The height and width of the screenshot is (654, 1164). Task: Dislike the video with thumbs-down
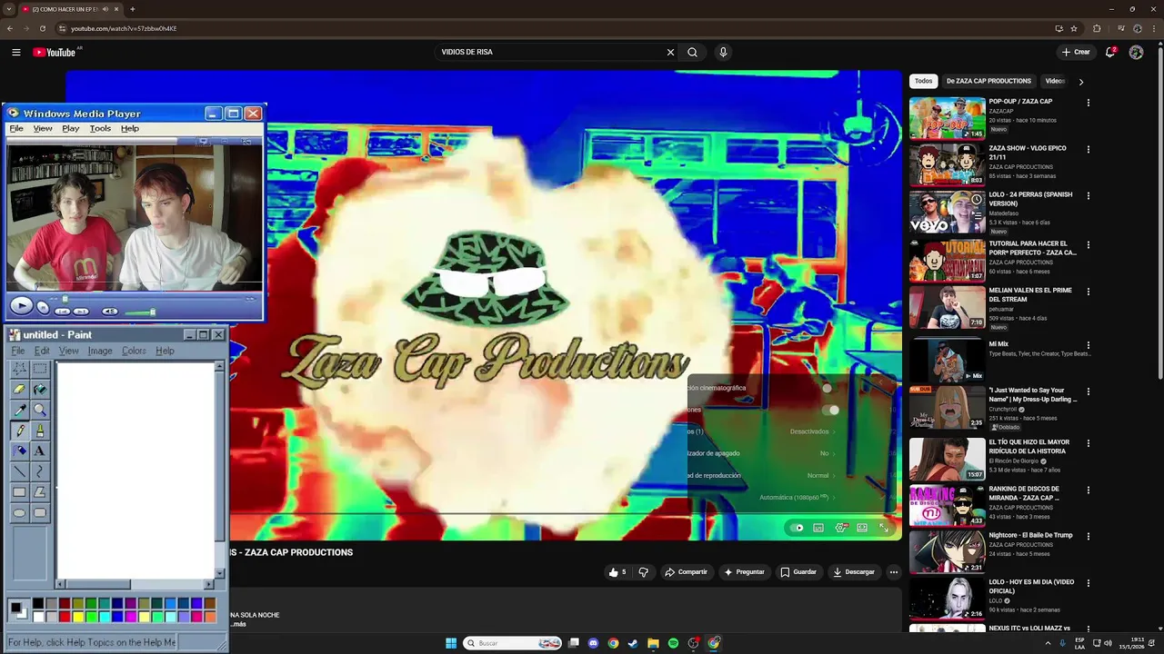[x=643, y=572]
